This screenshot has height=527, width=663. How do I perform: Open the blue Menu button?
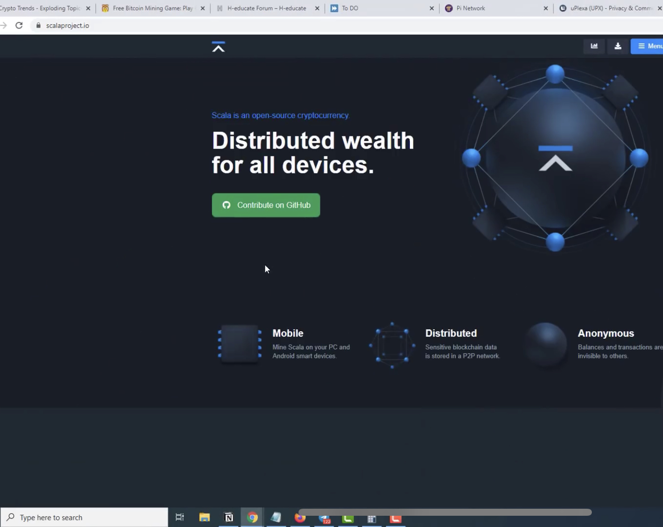647,46
